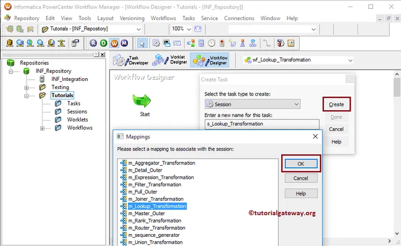Open the wf_Lookup_Transformation workflow dropdown
This screenshot has height=246, width=401.
point(350,60)
